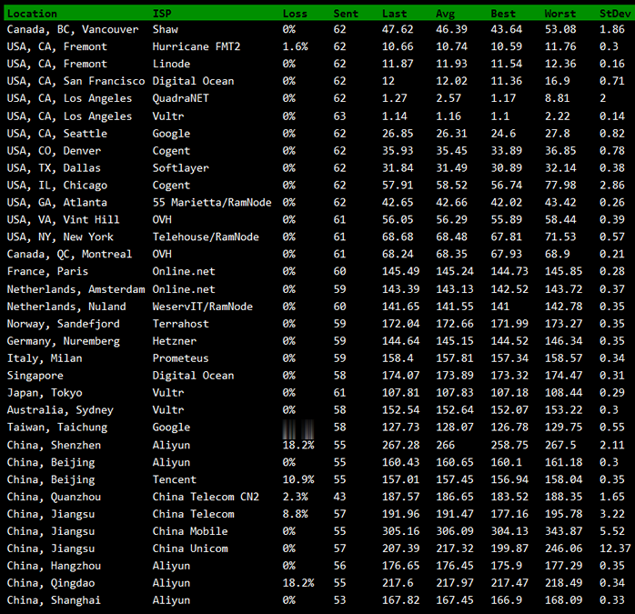Select the China Unicom ISP entry

tap(190, 549)
